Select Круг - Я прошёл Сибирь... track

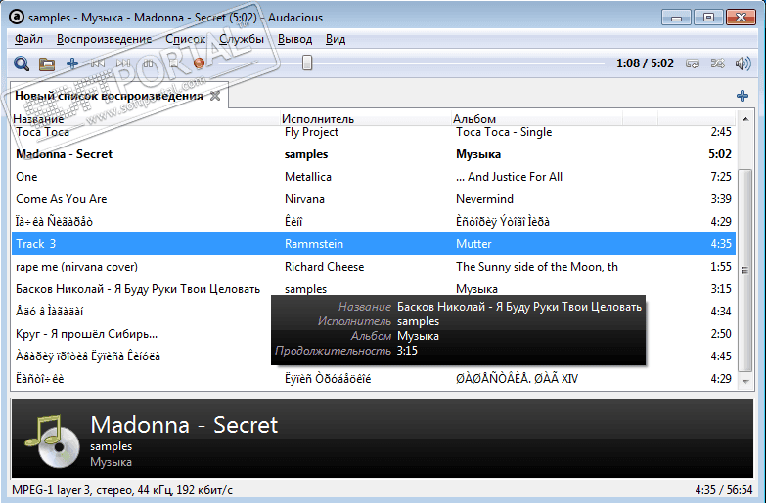[86, 334]
